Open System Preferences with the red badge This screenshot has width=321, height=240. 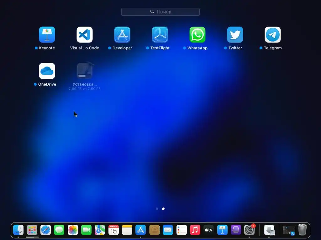point(250,229)
